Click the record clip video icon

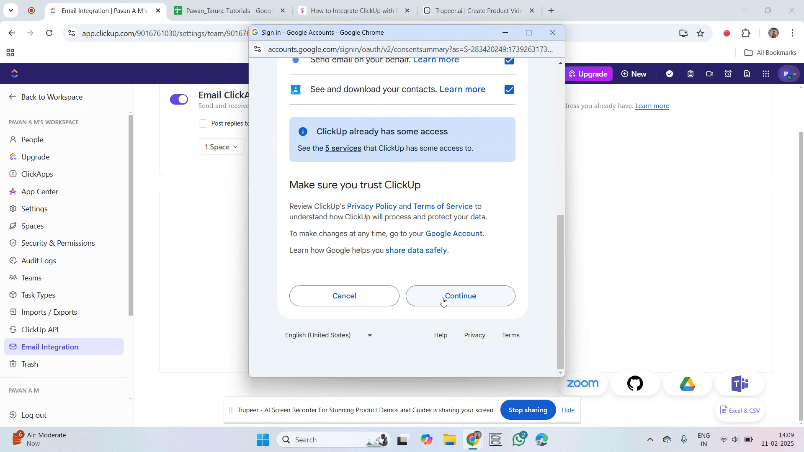[709, 74]
